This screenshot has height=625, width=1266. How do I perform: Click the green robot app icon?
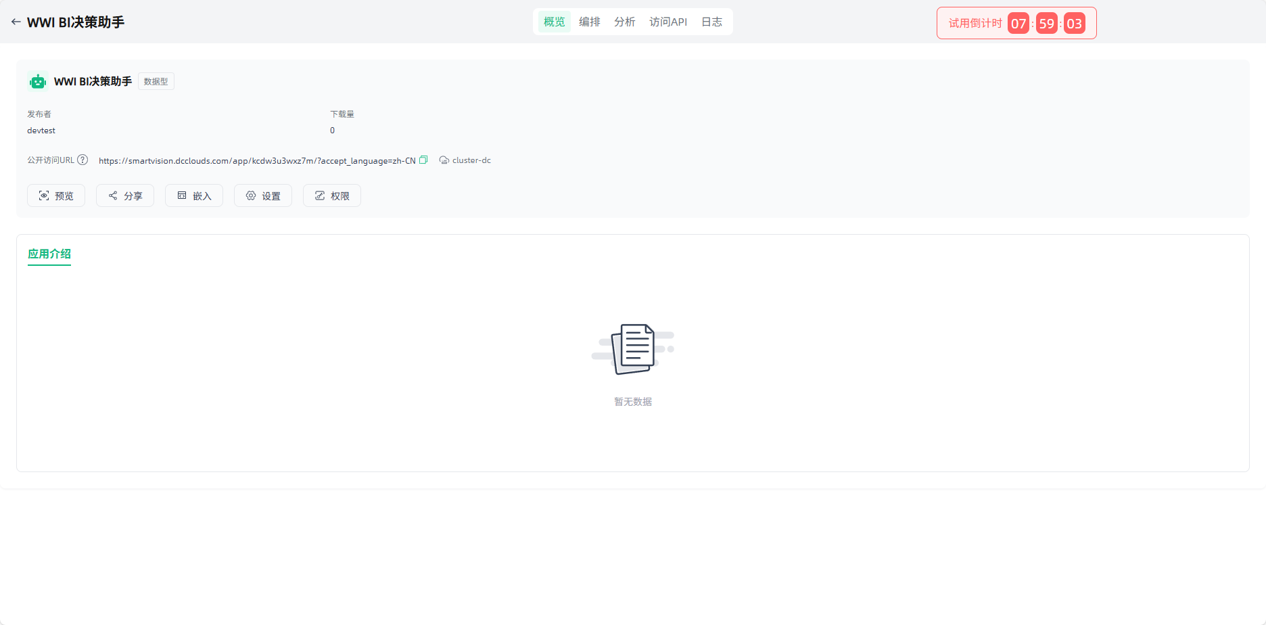38,82
